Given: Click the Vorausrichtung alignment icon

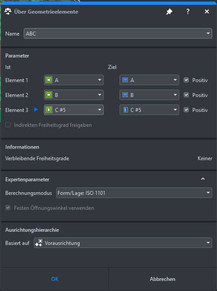Looking at the screenshot, I should click(39, 243).
